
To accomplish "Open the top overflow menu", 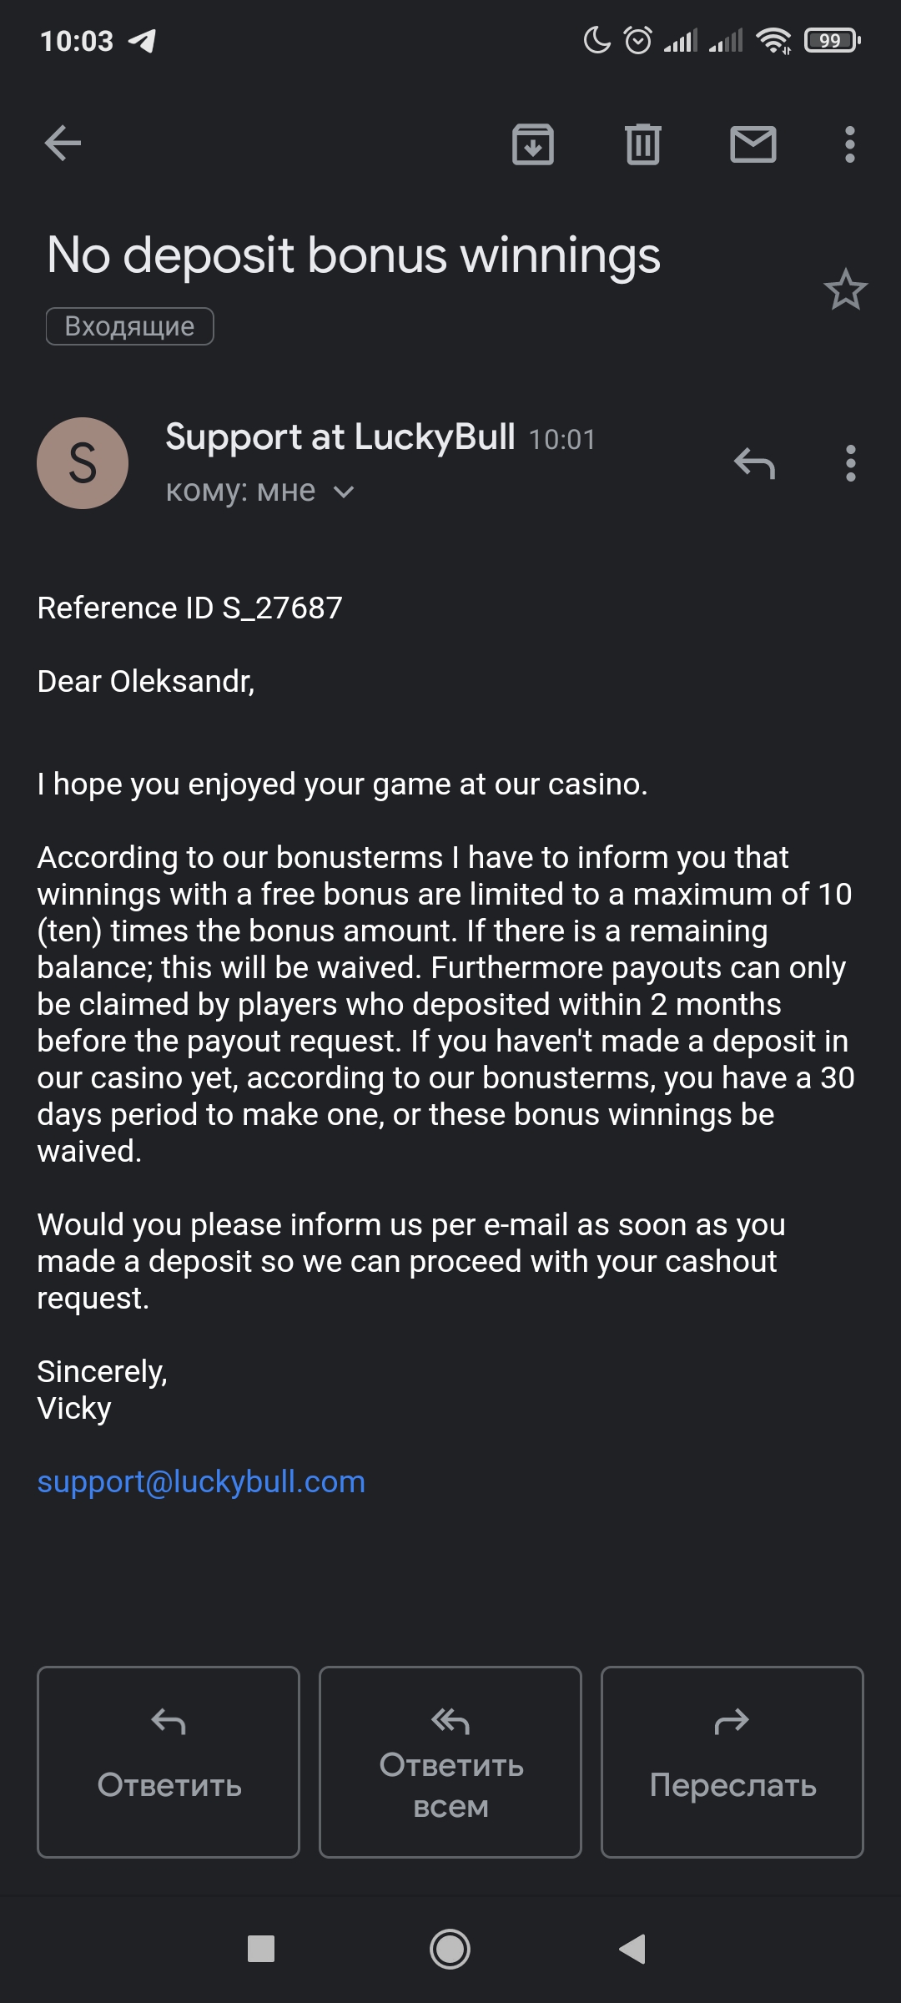I will tap(849, 144).
